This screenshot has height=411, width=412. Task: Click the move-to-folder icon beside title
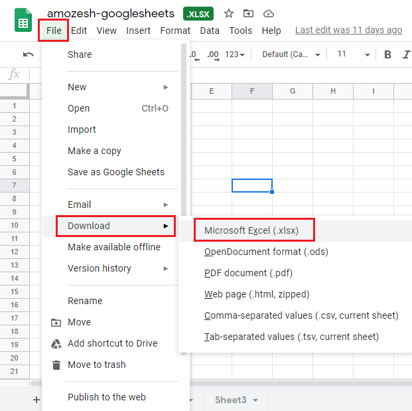(x=248, y=13)
